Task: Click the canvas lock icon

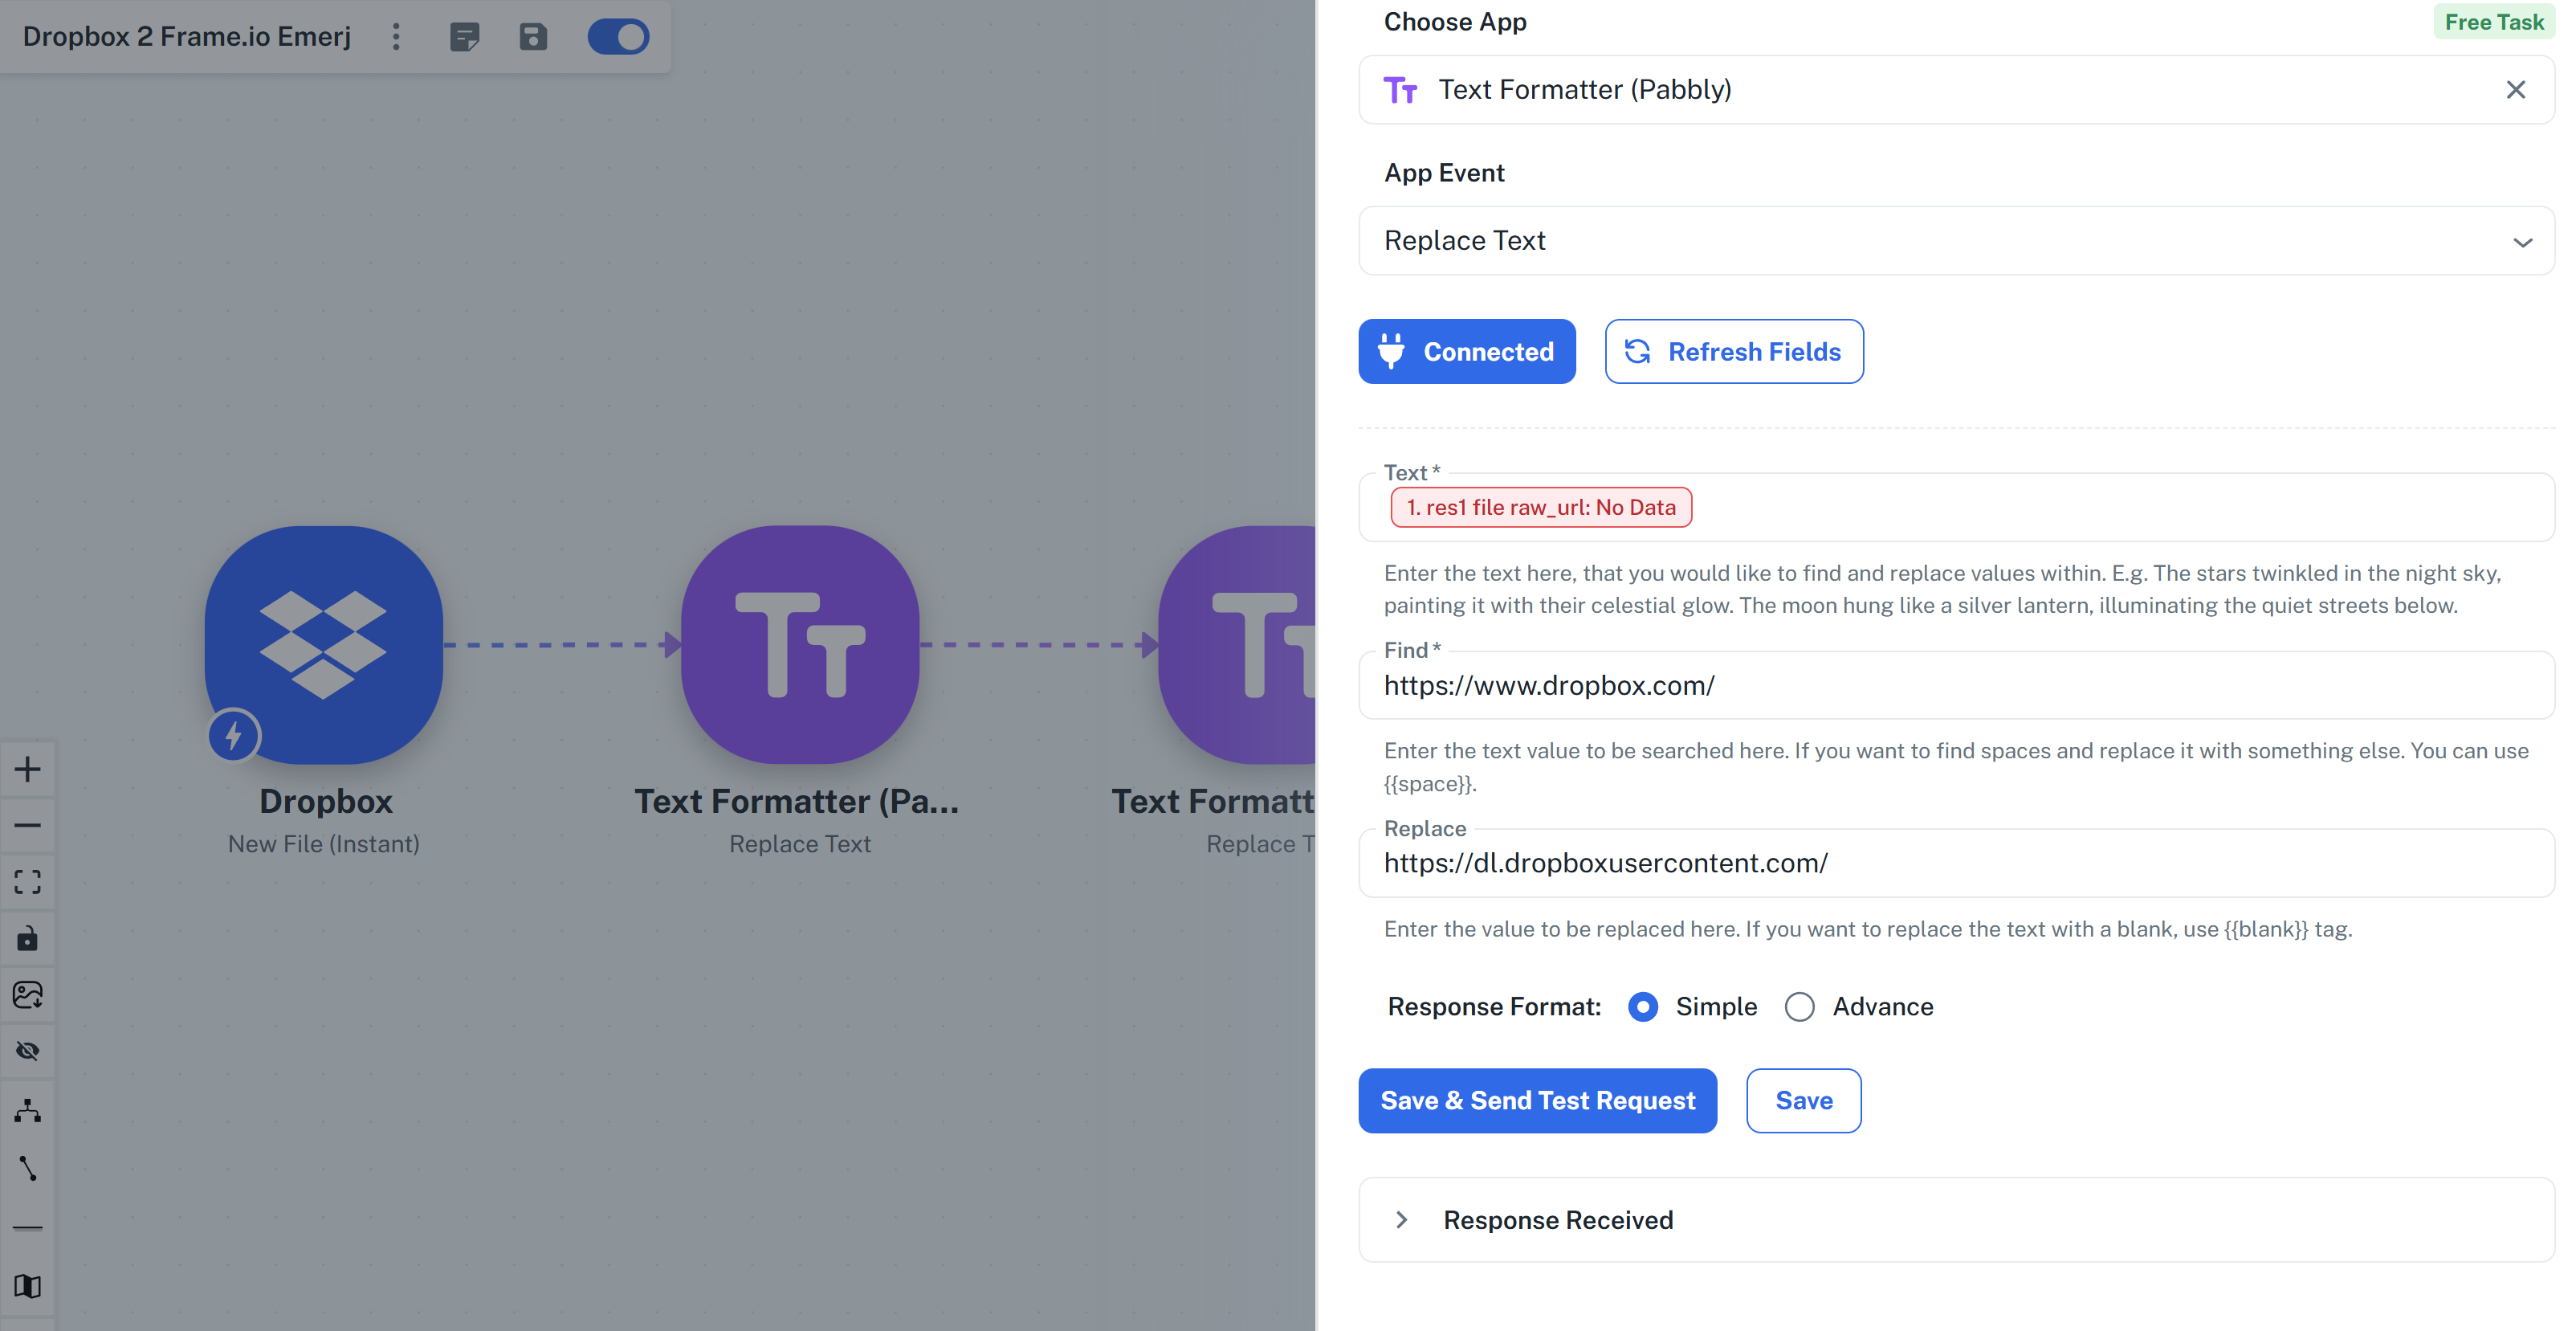Action: pyautogui.click(x=28, y=938)
